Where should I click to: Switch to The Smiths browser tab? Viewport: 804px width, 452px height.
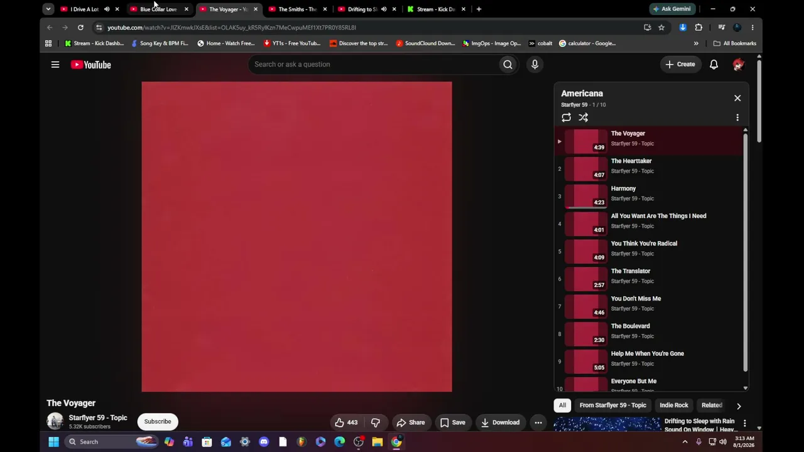[296, 9]
